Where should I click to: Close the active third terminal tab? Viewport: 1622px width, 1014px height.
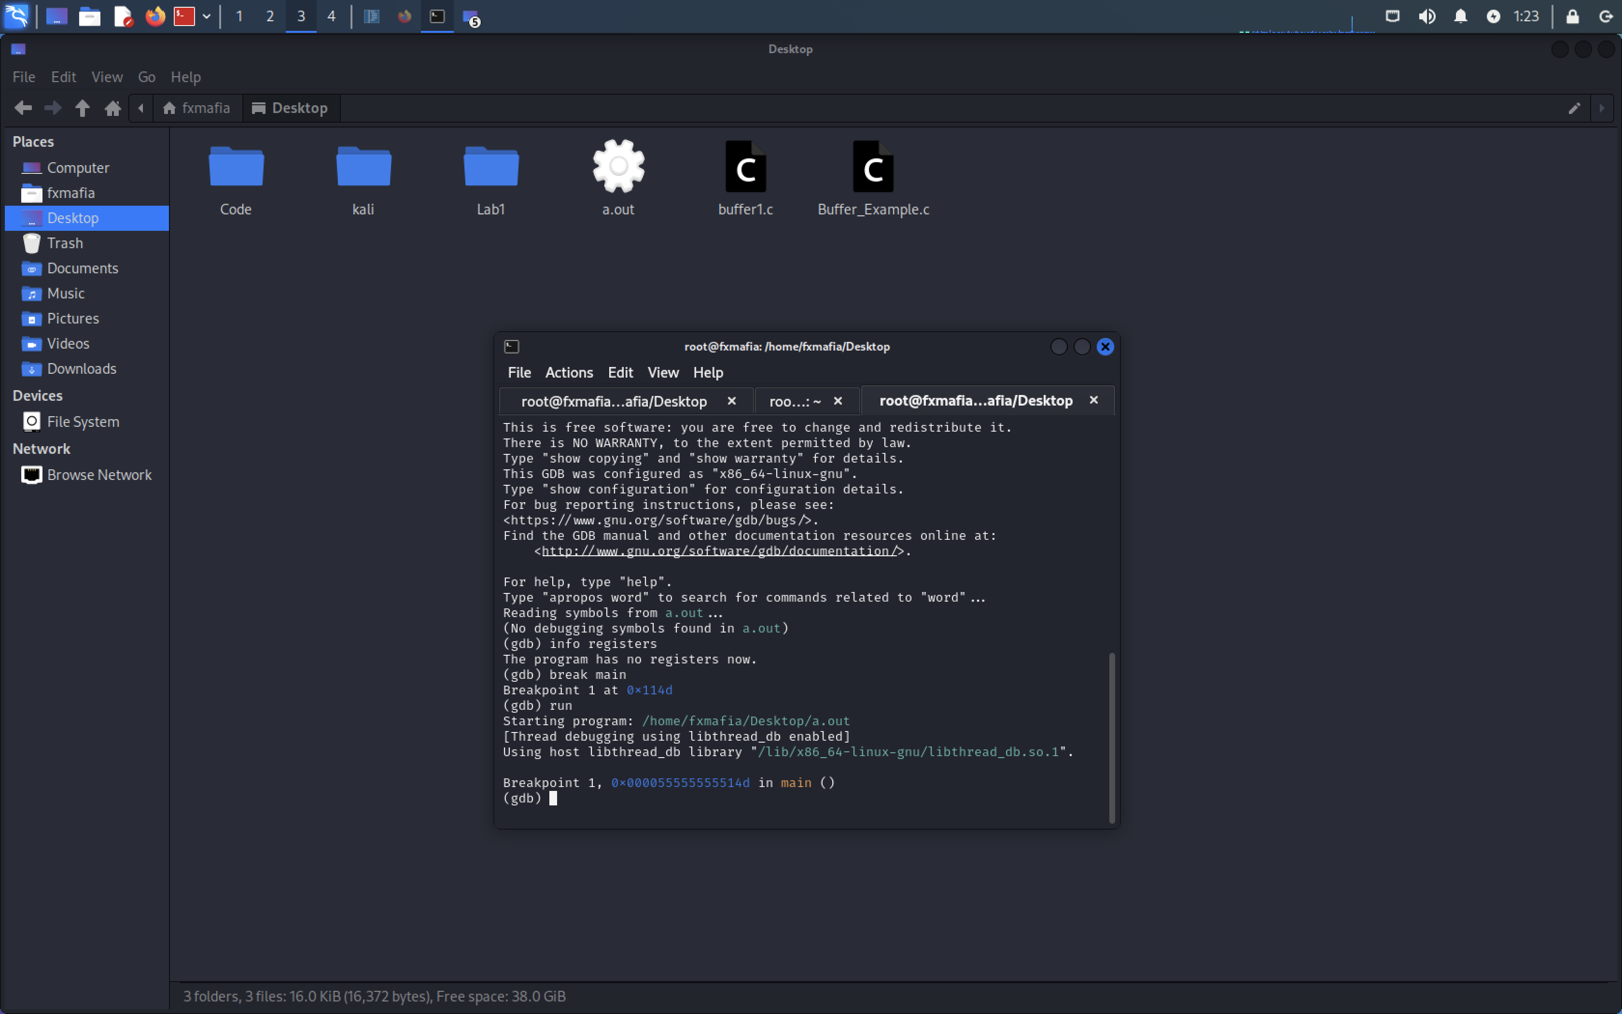[1094, 400]
